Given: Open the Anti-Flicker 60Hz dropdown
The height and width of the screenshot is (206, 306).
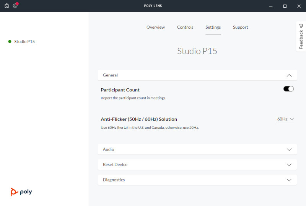Looking at the screenshot, I should [x=285, y=119].
